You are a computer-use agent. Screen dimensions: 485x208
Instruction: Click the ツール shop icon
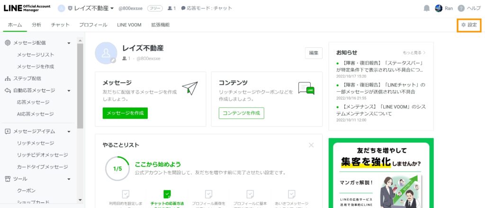coord(8,179)
